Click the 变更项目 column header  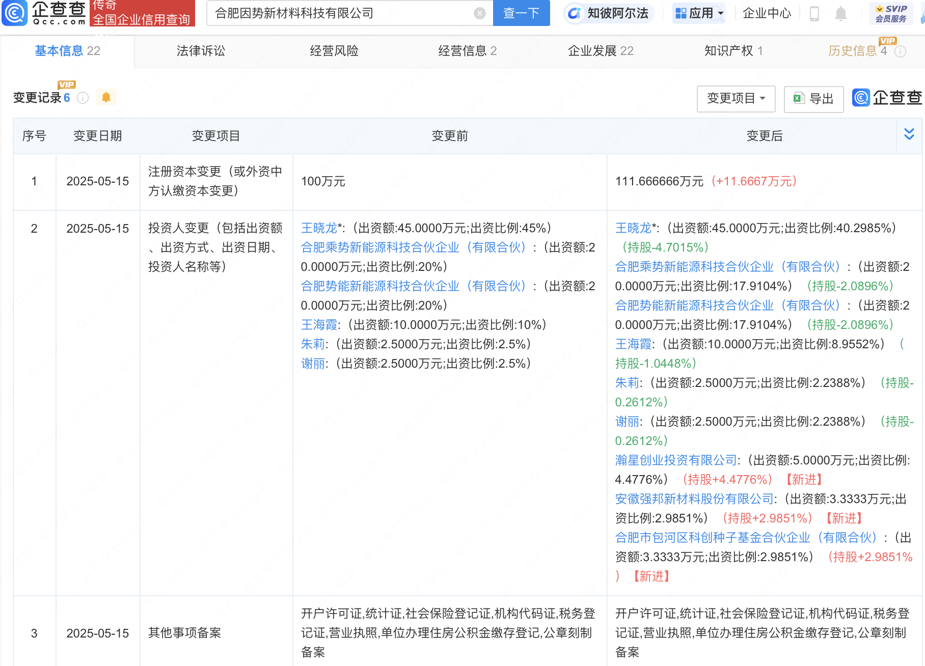tap(216, 136)
